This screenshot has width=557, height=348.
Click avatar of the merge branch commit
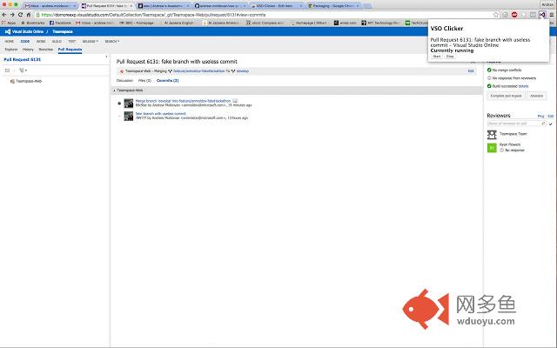coord(128,104)
